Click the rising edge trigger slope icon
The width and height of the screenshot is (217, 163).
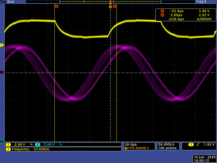click(198, 145)
